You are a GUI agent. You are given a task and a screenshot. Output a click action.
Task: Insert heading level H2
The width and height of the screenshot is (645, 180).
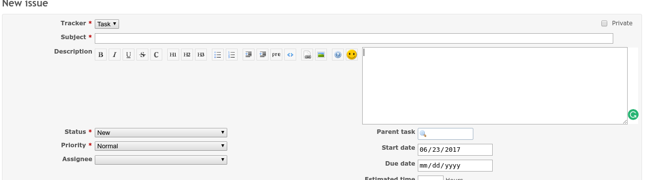pyautogui.click(x=187, y=55)
